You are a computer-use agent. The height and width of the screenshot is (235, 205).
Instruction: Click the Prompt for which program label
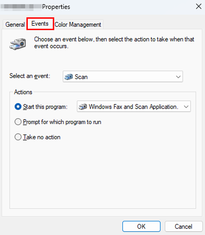[x=62, y=122]
